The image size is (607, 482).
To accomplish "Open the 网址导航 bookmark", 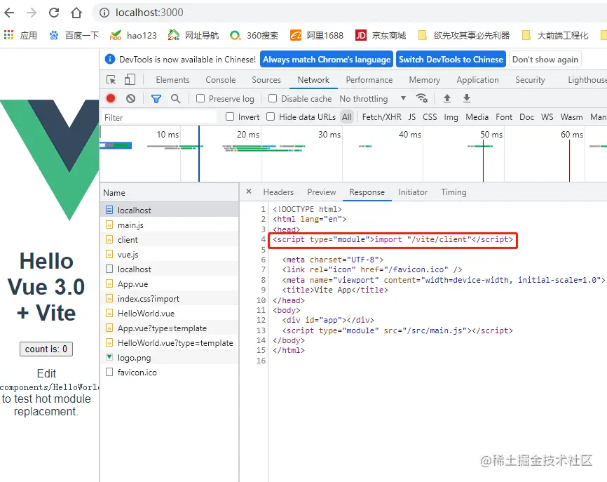I will [193, 35].
